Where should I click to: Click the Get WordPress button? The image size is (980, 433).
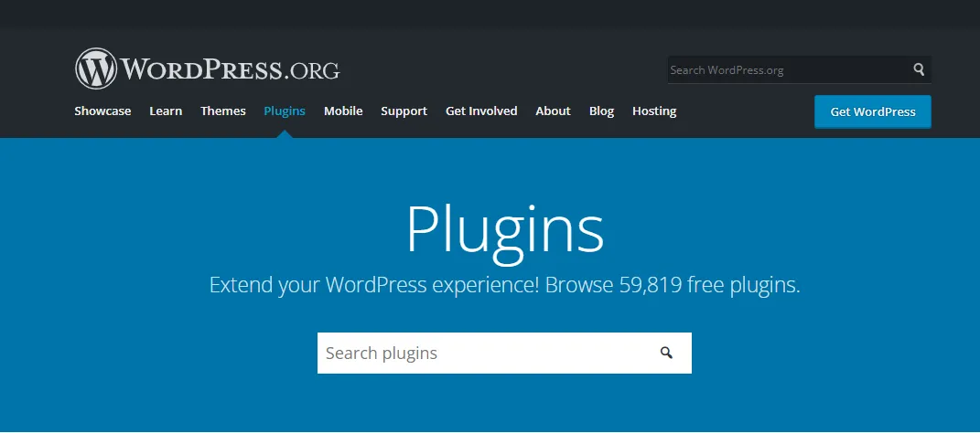873,111
